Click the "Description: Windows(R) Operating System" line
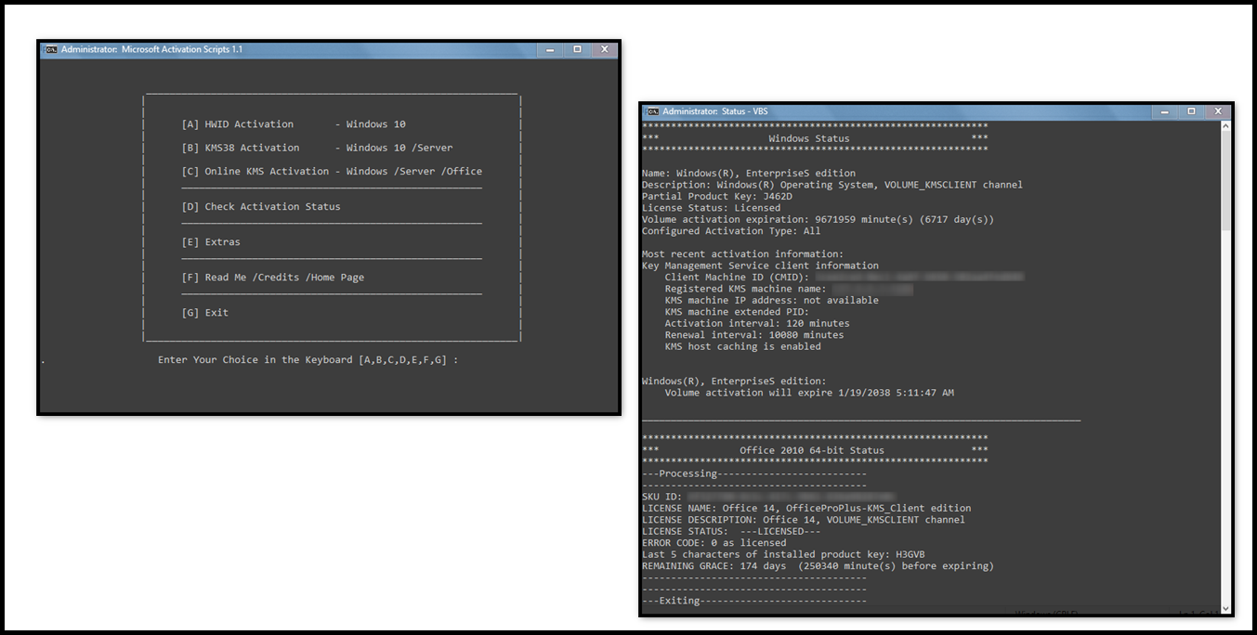1257x635 pixels. [832, 185]
